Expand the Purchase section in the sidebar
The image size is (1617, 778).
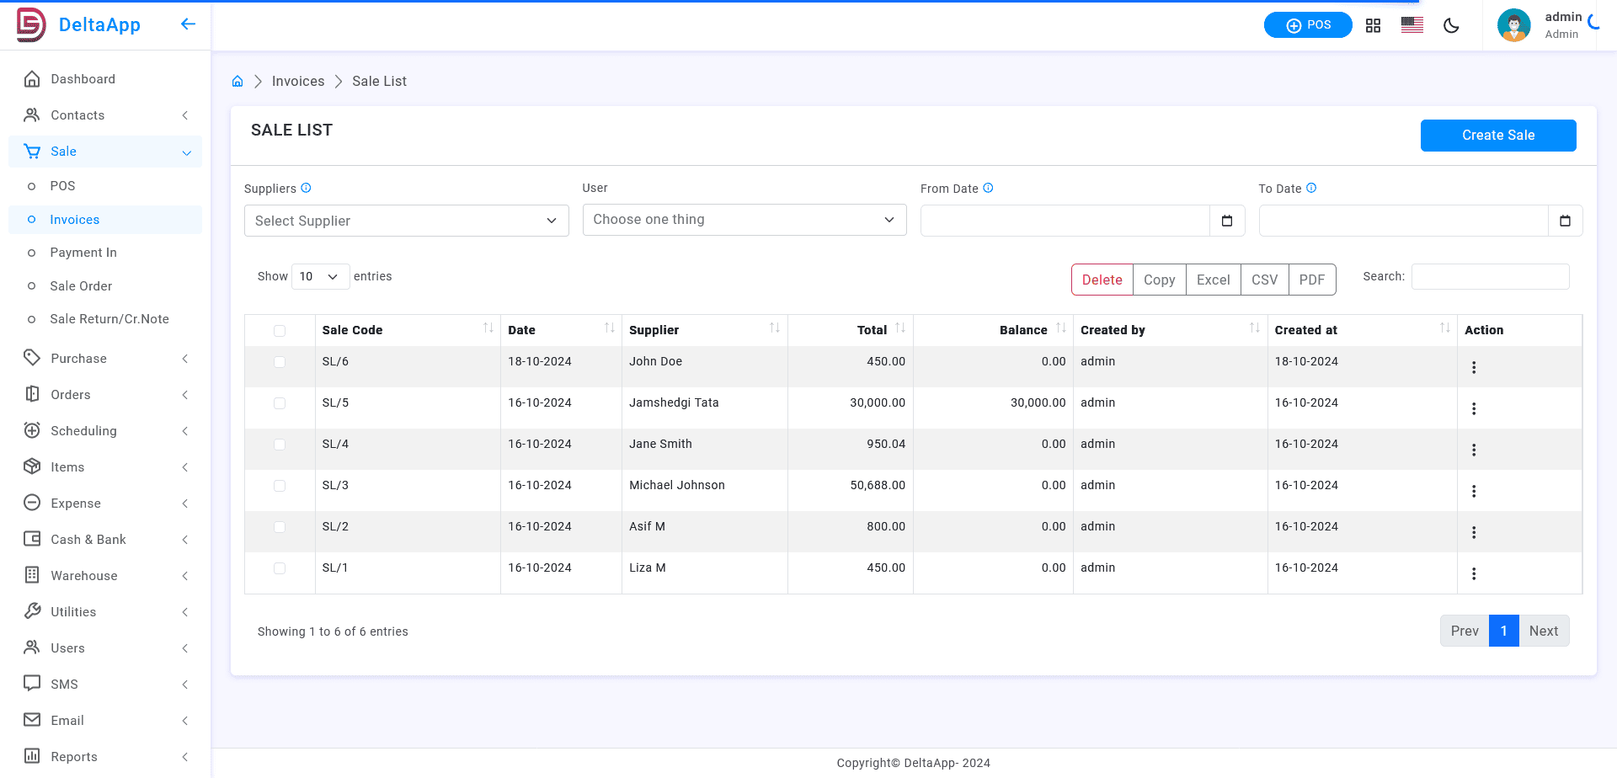click(x=77, y=358)
